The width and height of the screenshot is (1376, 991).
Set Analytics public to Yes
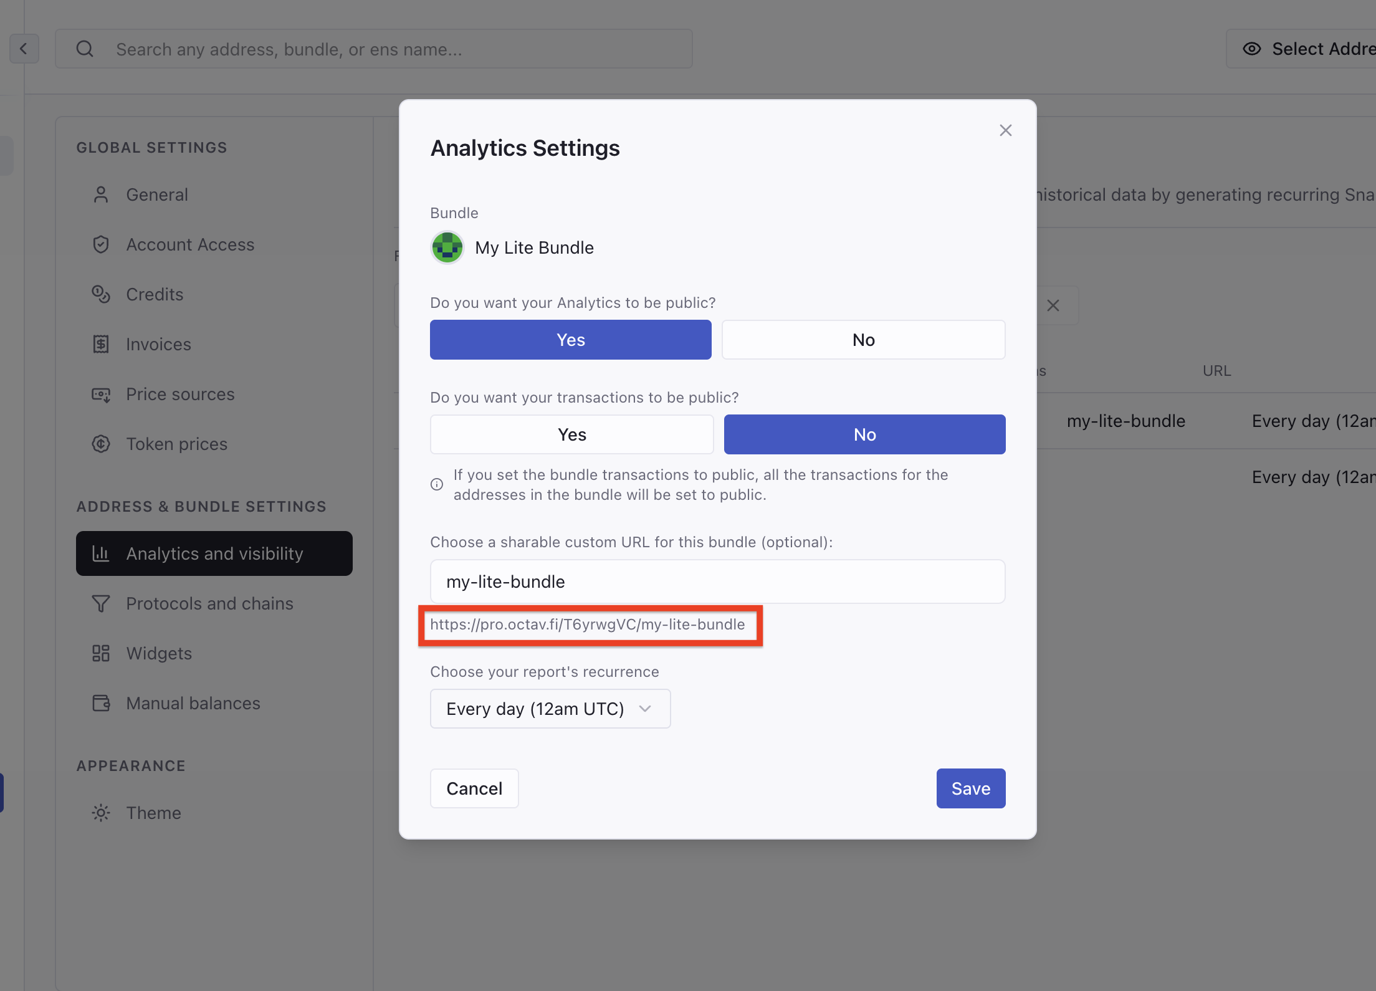[x=570, y=340]
